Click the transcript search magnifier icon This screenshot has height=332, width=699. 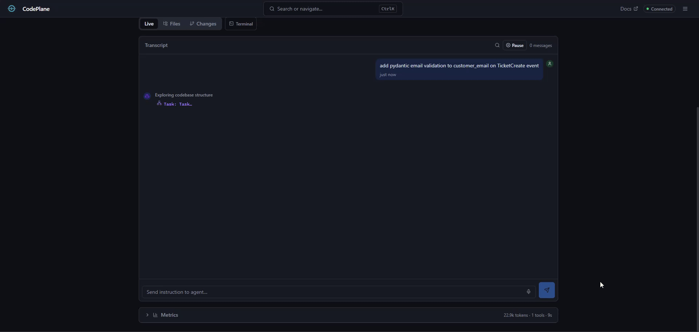497,46
